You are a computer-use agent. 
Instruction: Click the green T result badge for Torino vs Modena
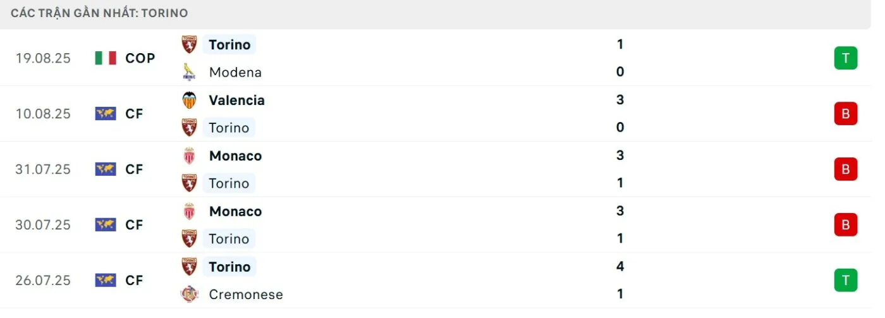(845, 58)
